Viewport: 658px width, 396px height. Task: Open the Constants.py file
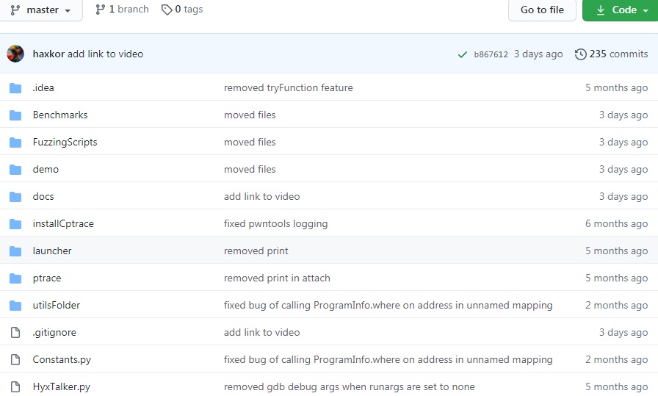coord(62,359)
